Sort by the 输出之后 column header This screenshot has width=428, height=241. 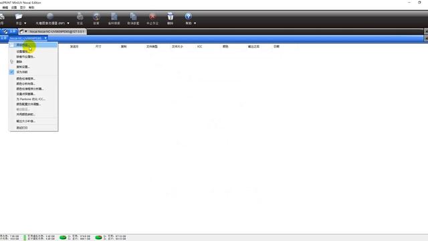(254, 47)
